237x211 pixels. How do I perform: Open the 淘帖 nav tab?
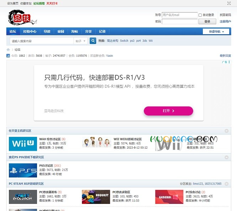pos(74,31)
